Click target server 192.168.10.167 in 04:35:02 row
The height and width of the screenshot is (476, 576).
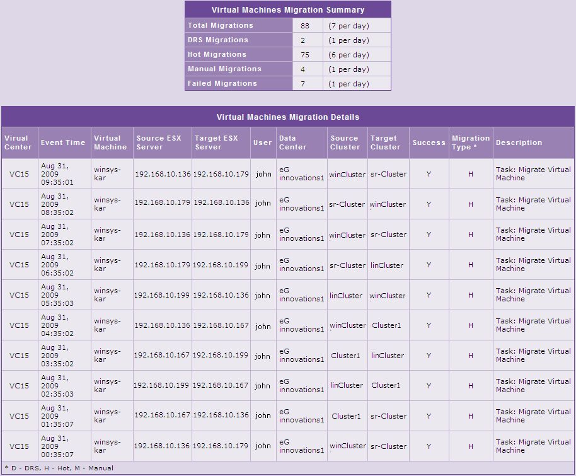221,325
